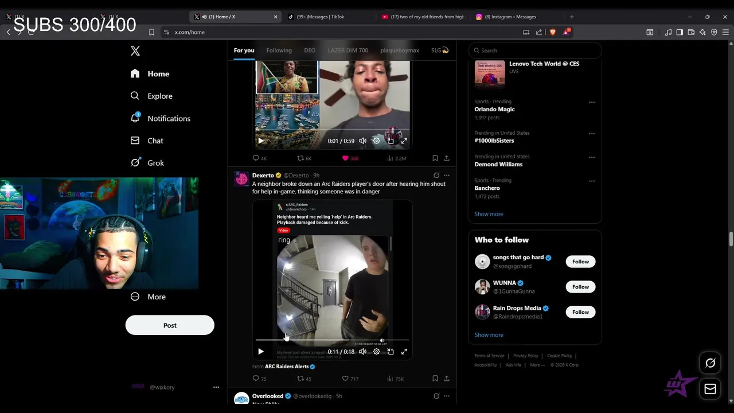This screenshot has width=734, height=413.
Task: Open Grok in the sidebar
Action: [x=147, y=163]
